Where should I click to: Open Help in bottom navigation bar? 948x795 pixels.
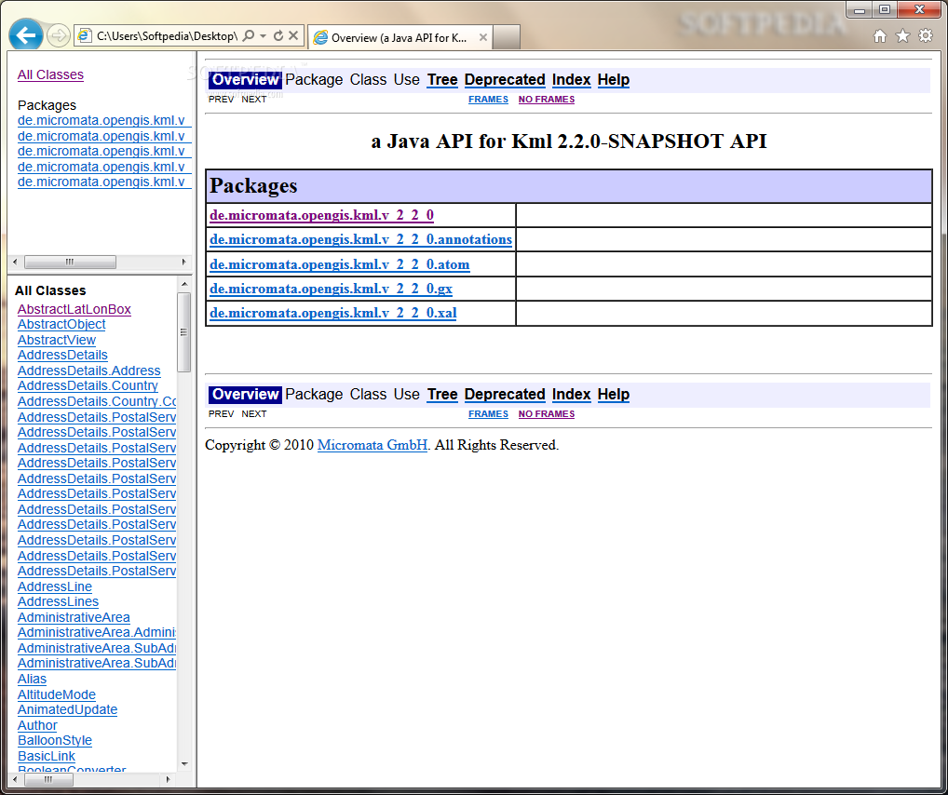(614, 394)
